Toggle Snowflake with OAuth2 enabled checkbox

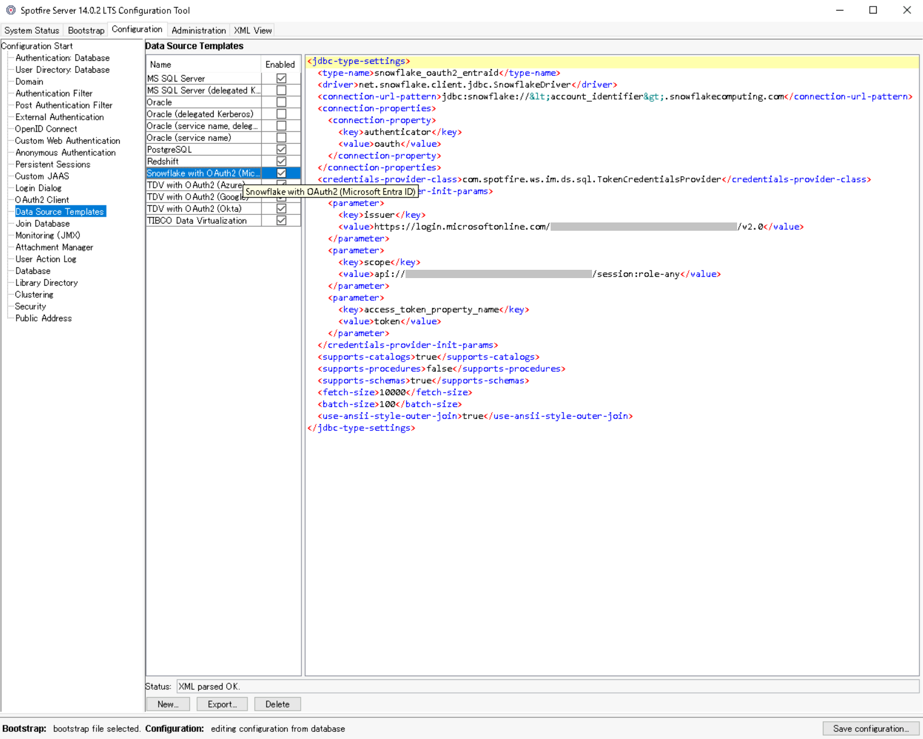(x=281, y=173)
